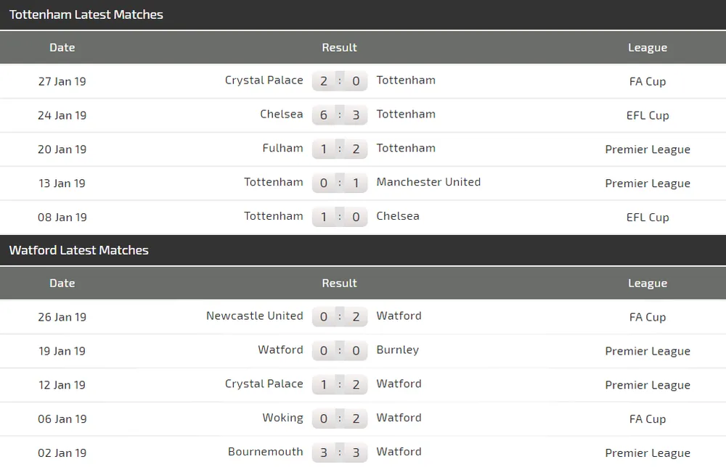Select the 13 Jan 19 date cell

tap(62, 183)
